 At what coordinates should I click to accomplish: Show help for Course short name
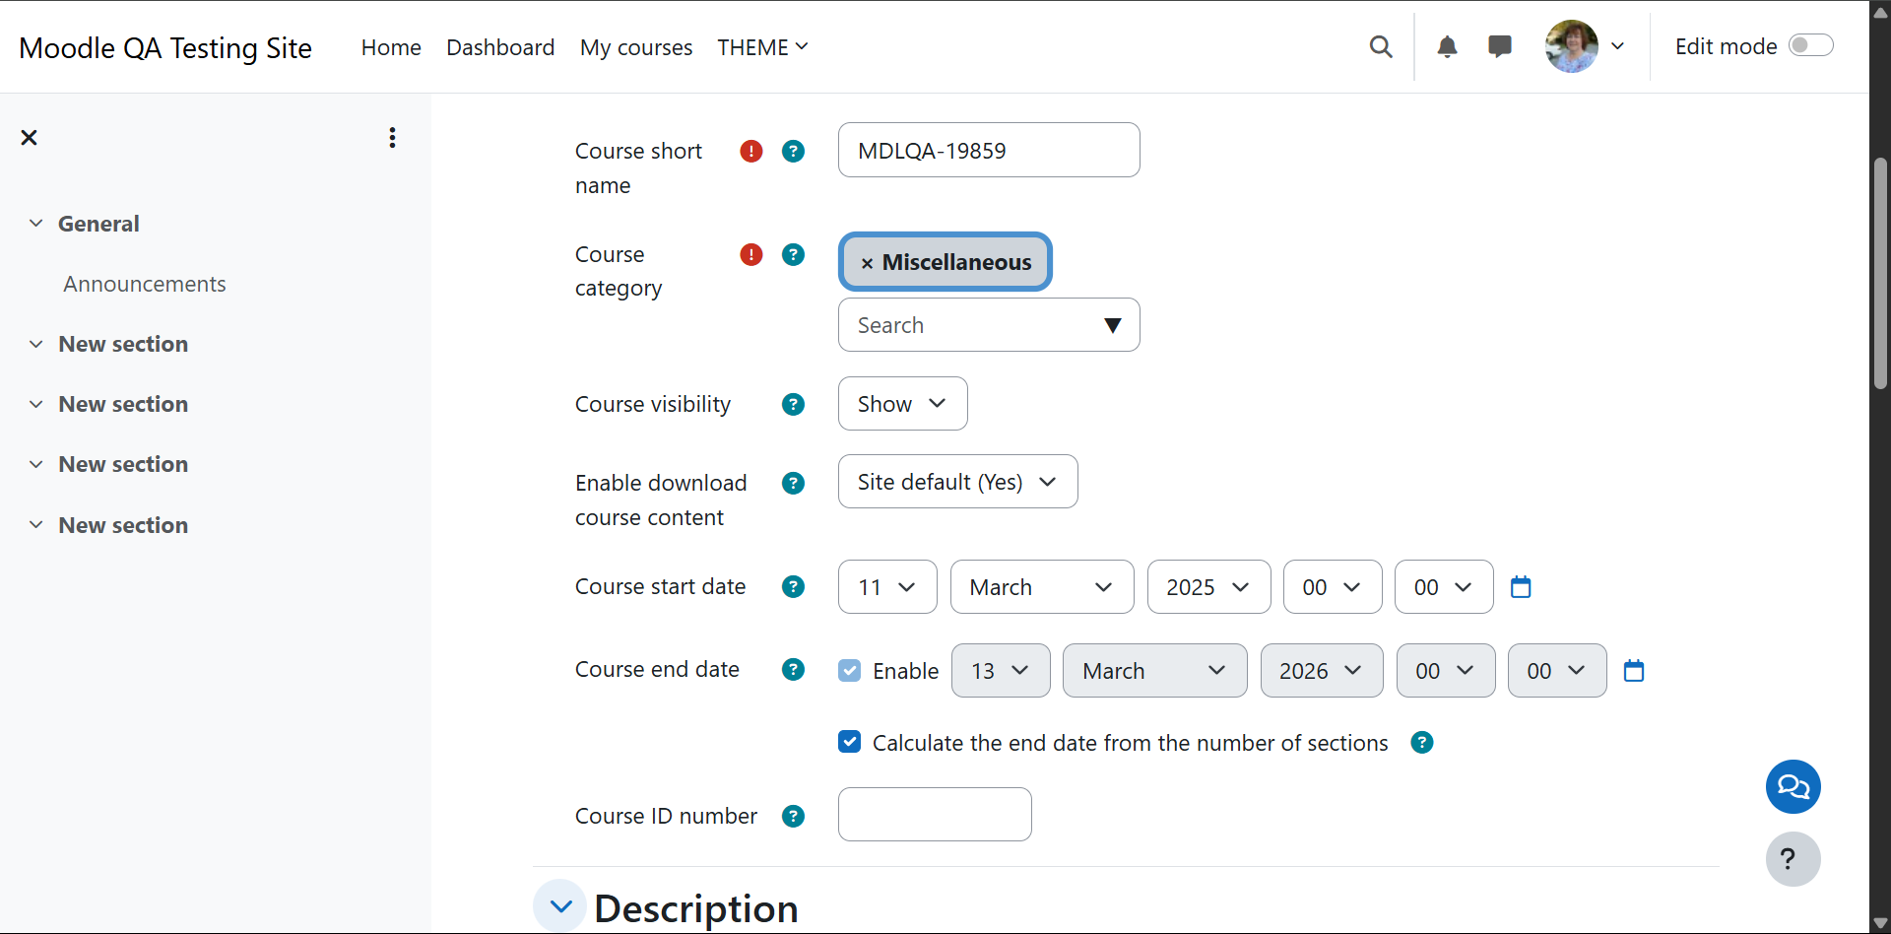tap(793, 151)
